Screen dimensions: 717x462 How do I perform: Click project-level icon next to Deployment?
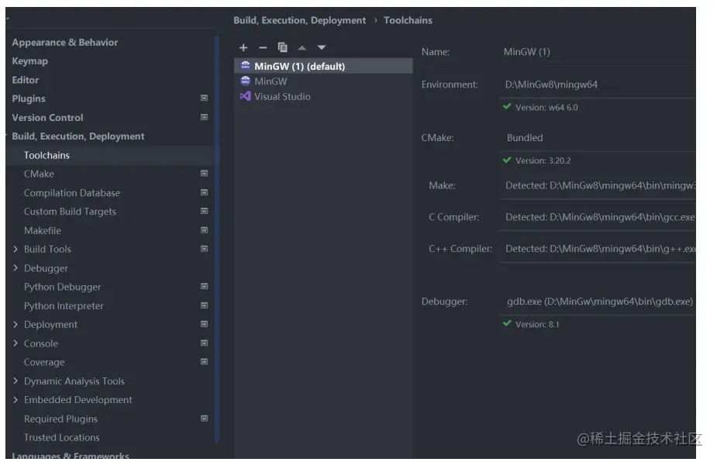tap(205, 324)
